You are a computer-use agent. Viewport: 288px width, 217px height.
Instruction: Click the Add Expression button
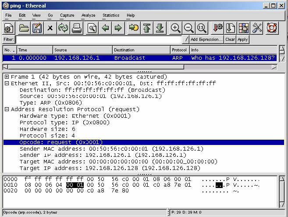click(x=206, y=40)
